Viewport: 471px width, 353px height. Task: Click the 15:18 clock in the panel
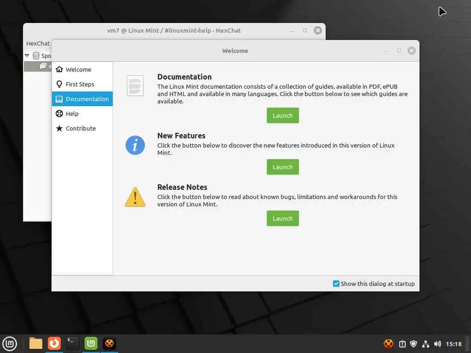[454, 344]
